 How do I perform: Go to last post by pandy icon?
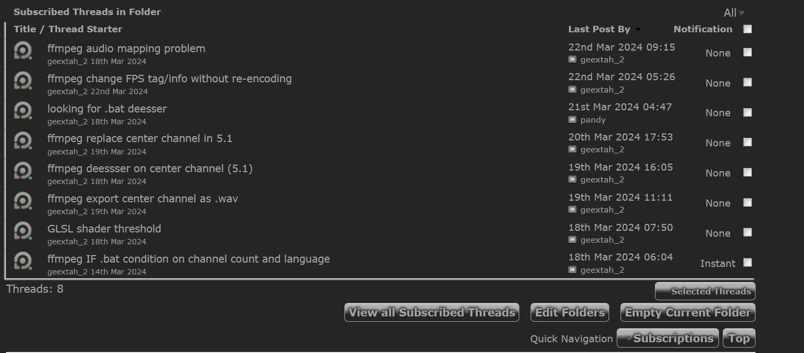tap(573, 119)
